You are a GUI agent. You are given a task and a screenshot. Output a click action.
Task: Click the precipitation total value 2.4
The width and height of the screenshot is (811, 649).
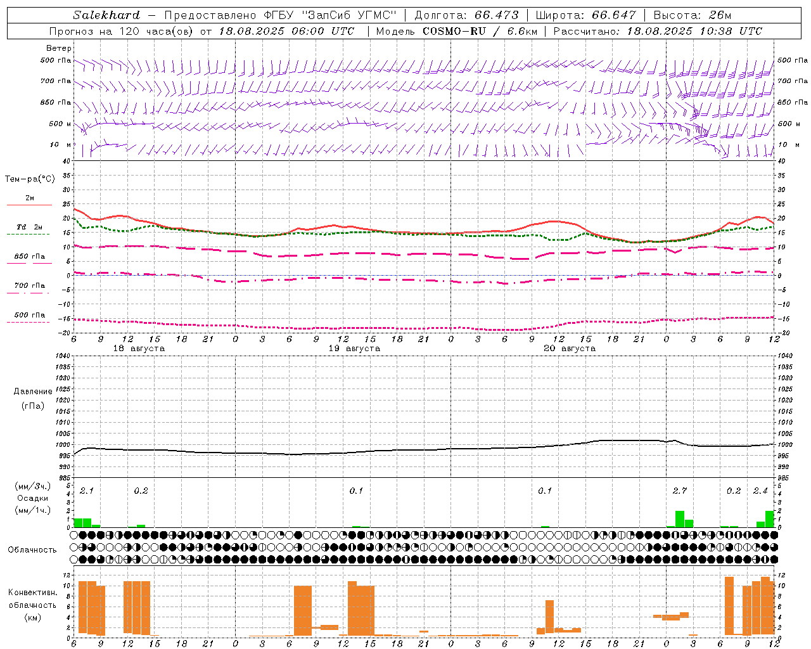pyautogui.click(x=760, y=491)
